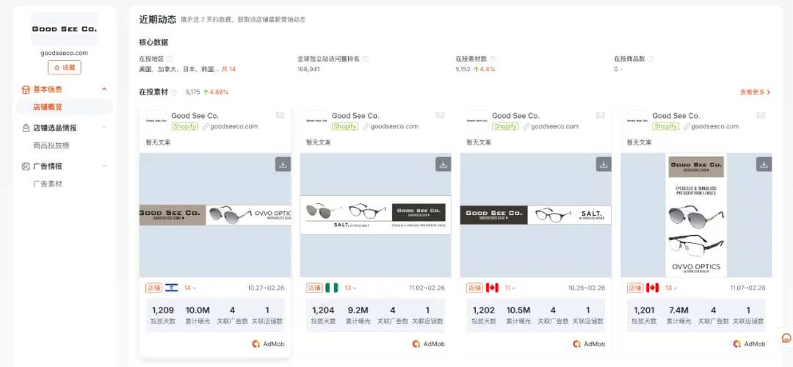Viewport: 793px width, 367px height.
Task: Click the Shopify tag on the 1,201-day card
Action: click(665, 126)
